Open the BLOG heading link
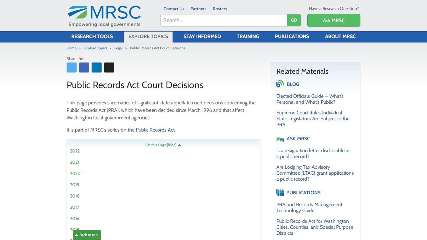This screenshot has width=427, height=240. pos(293,84)
